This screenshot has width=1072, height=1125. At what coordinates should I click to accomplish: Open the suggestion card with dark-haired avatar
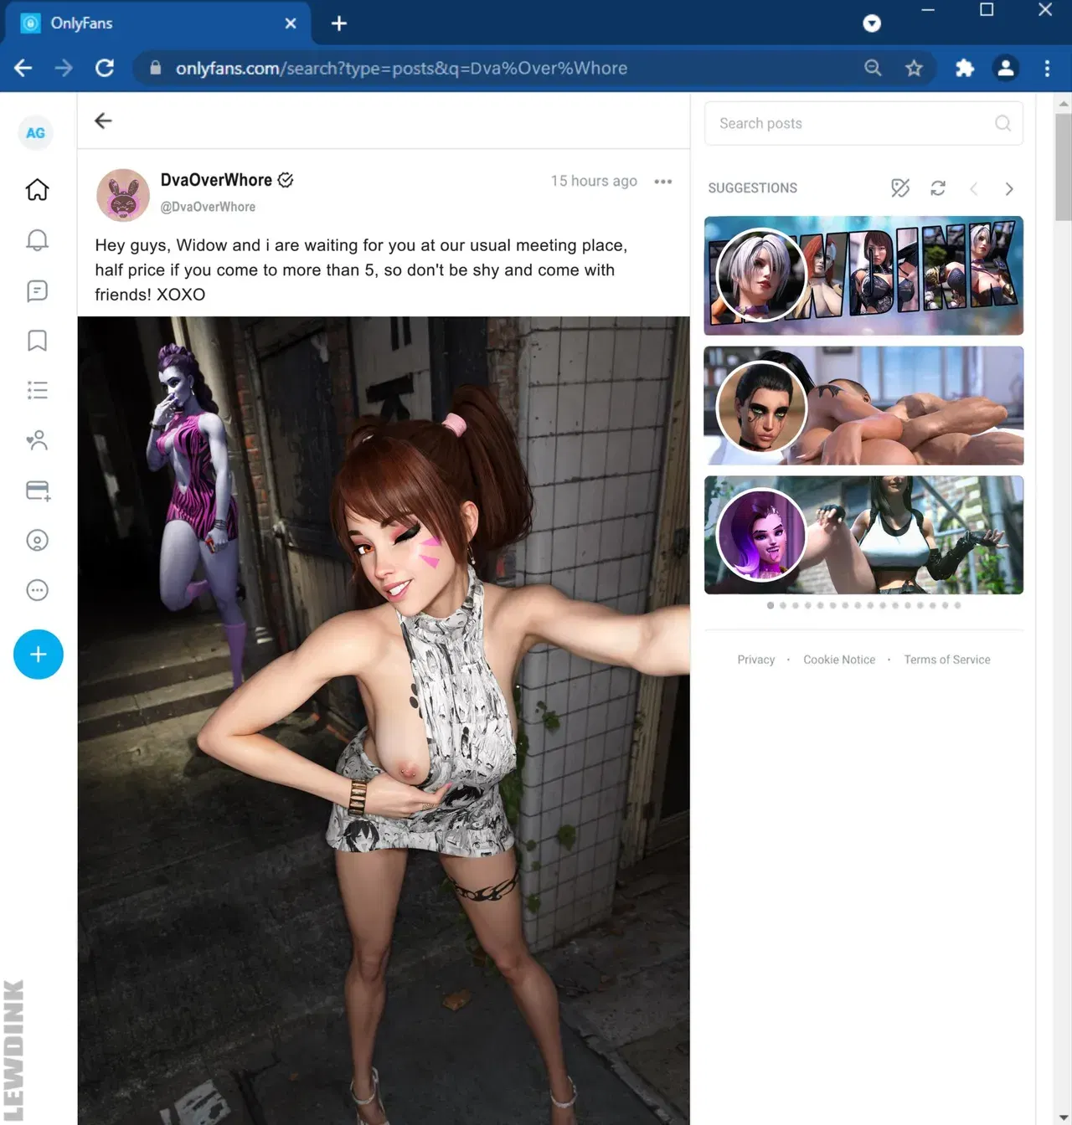tap(863, 406)
